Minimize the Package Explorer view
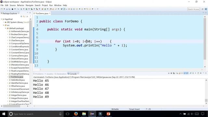This screenshot has height=117, width=208. pos(27,13)
